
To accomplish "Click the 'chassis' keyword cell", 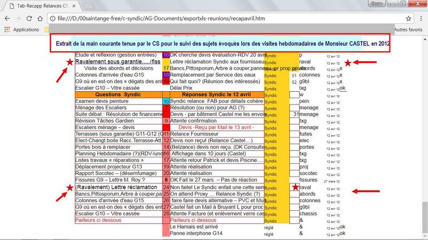I will [x=308, y=214].
